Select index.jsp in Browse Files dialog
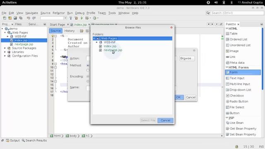This screenshot has height=149, width=265. 110,46
